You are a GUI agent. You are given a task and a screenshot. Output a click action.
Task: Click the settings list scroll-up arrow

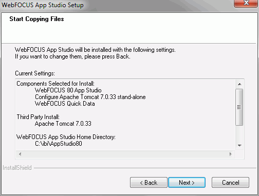pyautogui.click(x=239, y=84)
